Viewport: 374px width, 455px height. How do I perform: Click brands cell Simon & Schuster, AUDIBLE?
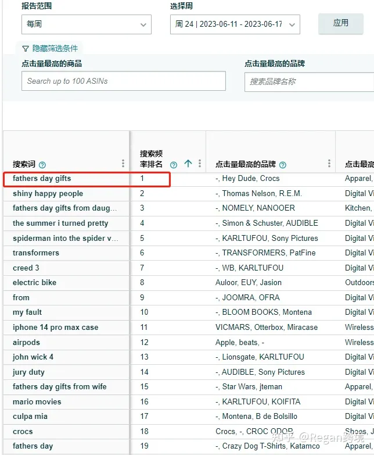click(x=267, y=223)
